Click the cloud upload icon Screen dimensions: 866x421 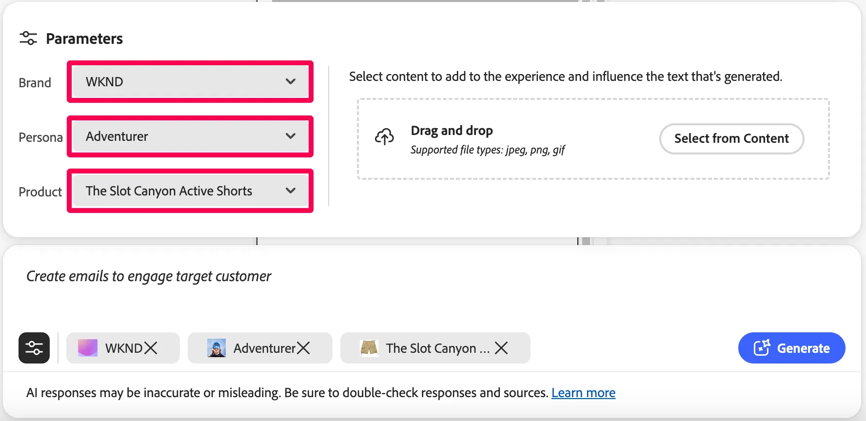(384, 137)
